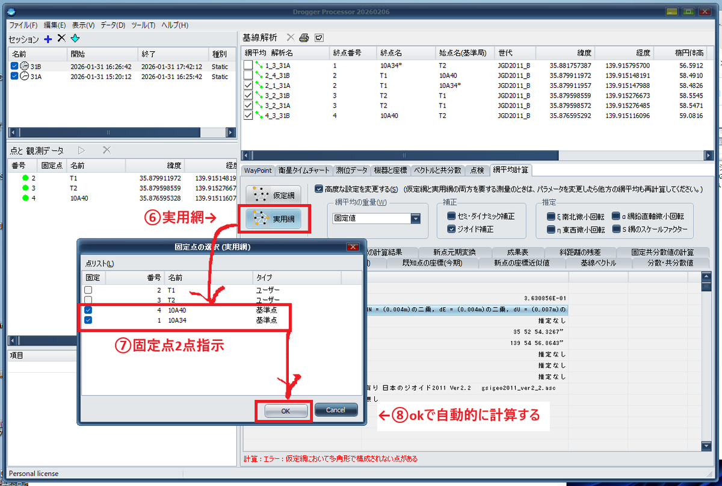Click the 31B session globe icon
Viewport: 722px width, 486px height.
coord(25,66)
